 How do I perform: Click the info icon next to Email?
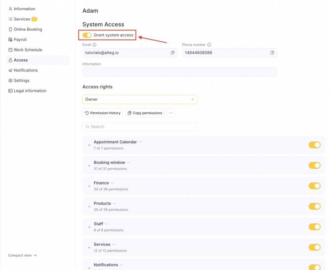(x=94, y=45)
